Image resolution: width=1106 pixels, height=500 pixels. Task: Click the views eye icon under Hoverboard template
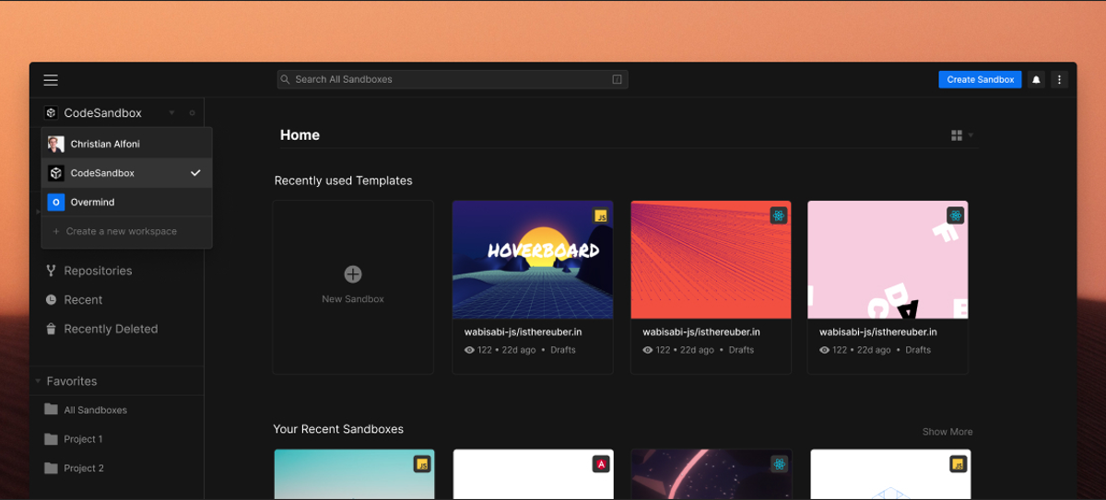[469, 350]
